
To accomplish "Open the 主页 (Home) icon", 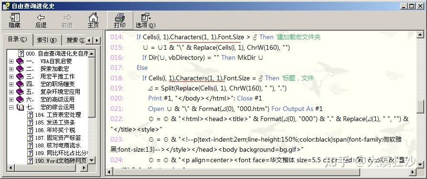I will pos(93,21).
